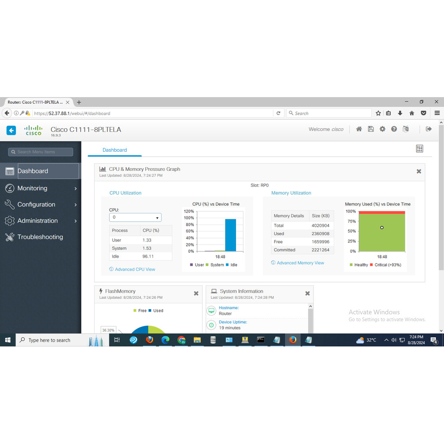444x444 pixels.
Task: Toggle Free legend entry in FlashMemory chart
Action: click(x=140, y=310)
